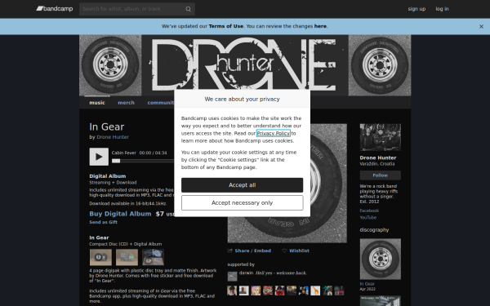This screenshot has height=306, width=490.
Task: Click the Bandcamp logo
Action: [x=55, y=9]
